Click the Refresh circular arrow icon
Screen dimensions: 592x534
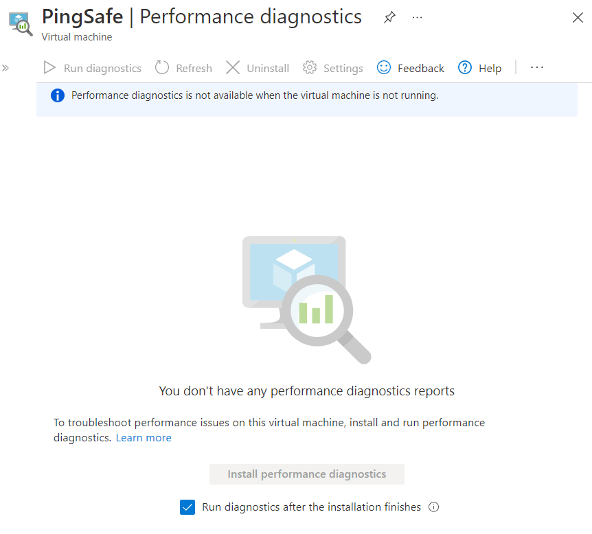[x=162, y=68]
